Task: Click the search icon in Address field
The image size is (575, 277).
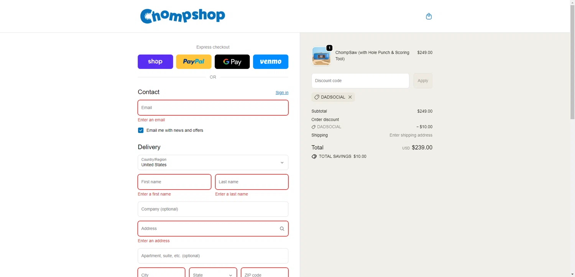Action: [x=282, y=229]
